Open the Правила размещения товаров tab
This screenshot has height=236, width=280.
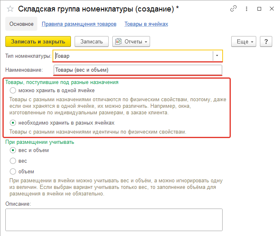79,24
